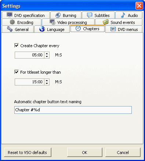Click the disc icon on Burning tab
The height and width of the screenshot is (161, 145).
(58, 15)
